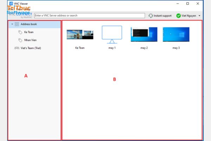The image size is (211, 141).
Task: Click the "may 2" caption text
Action: (x=144, y=48)
